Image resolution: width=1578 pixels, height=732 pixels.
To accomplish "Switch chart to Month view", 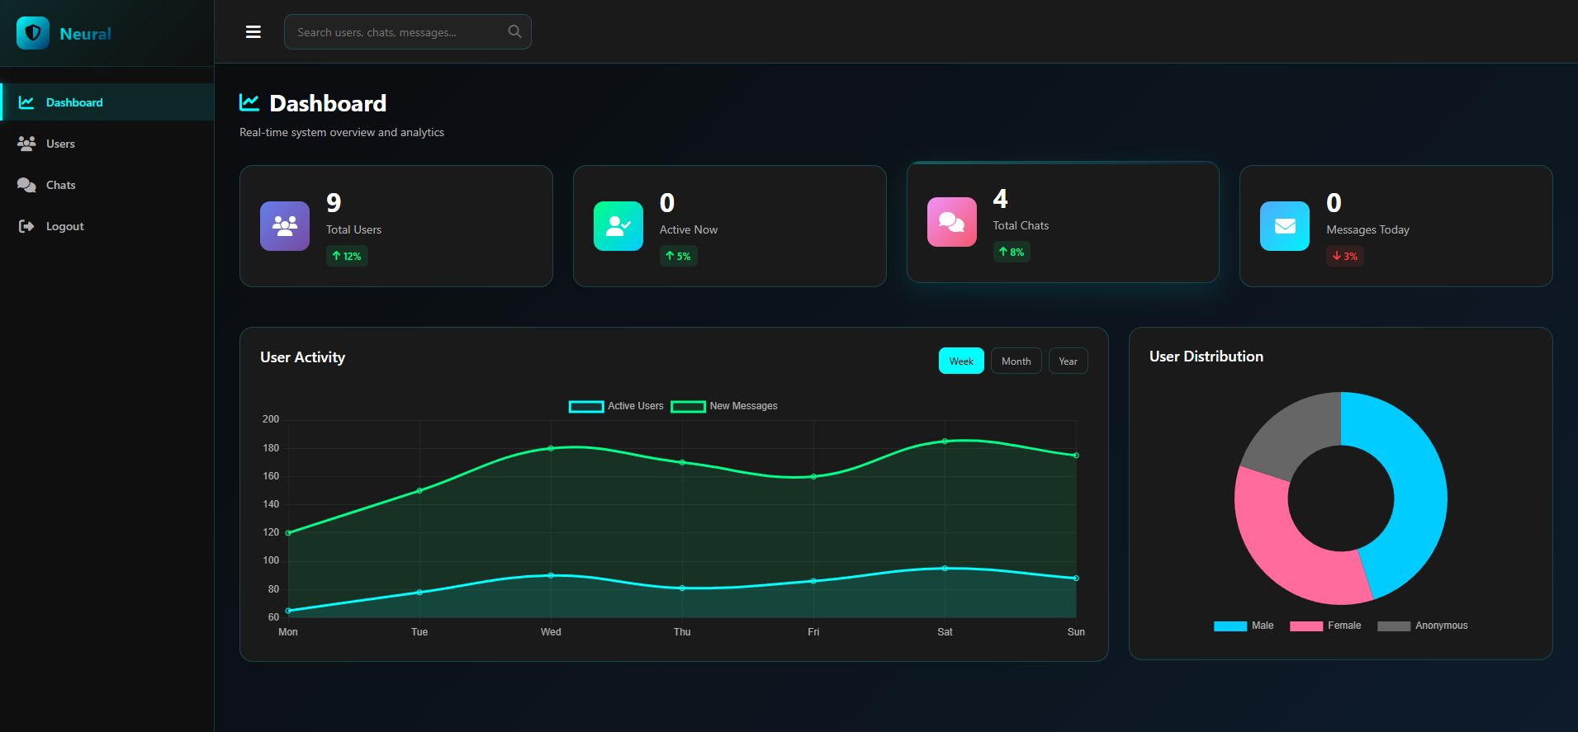I will click(x=1016, y=361).
